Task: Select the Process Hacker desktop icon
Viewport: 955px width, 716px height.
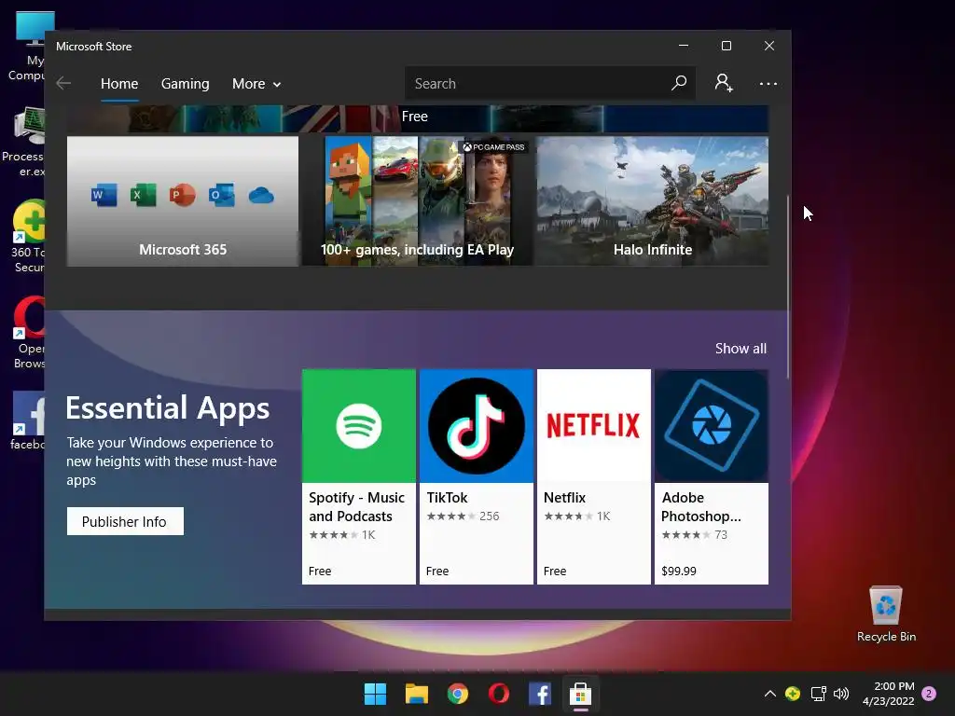Action: pyautogui.click(x=23, y=142)
